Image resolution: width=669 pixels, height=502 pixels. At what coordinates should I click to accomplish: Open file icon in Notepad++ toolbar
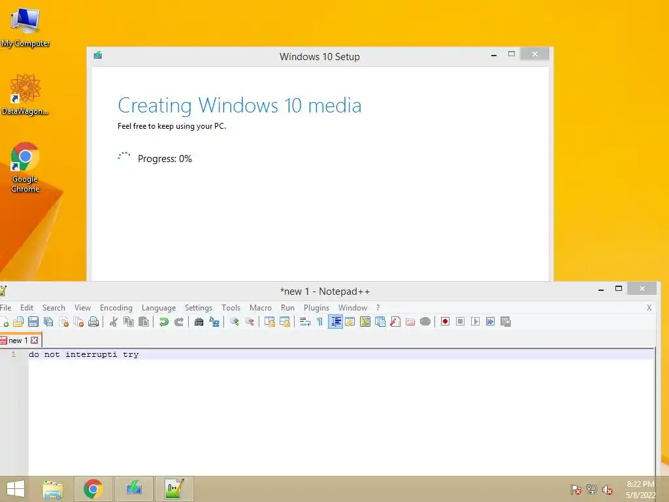point(18,322)
